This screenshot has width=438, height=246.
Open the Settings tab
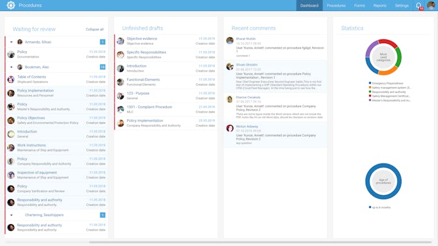(x=401, y=5)
